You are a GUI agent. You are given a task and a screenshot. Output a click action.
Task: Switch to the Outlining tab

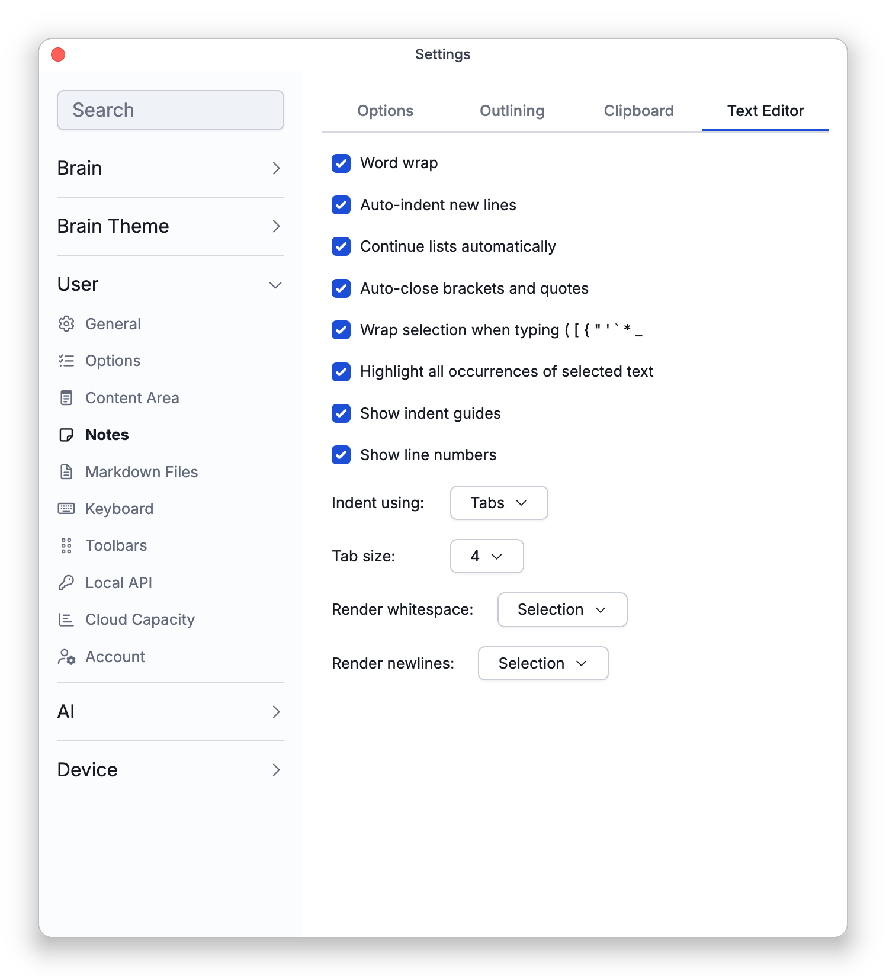[512, 111]
